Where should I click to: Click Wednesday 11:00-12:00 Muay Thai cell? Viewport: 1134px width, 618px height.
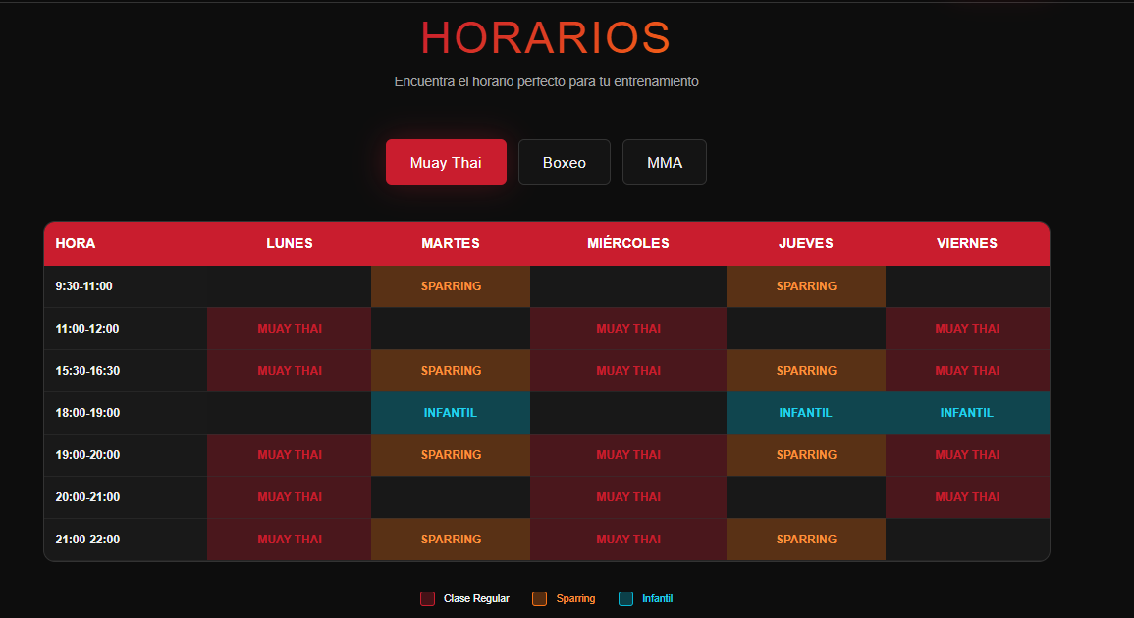pos(628,329)
